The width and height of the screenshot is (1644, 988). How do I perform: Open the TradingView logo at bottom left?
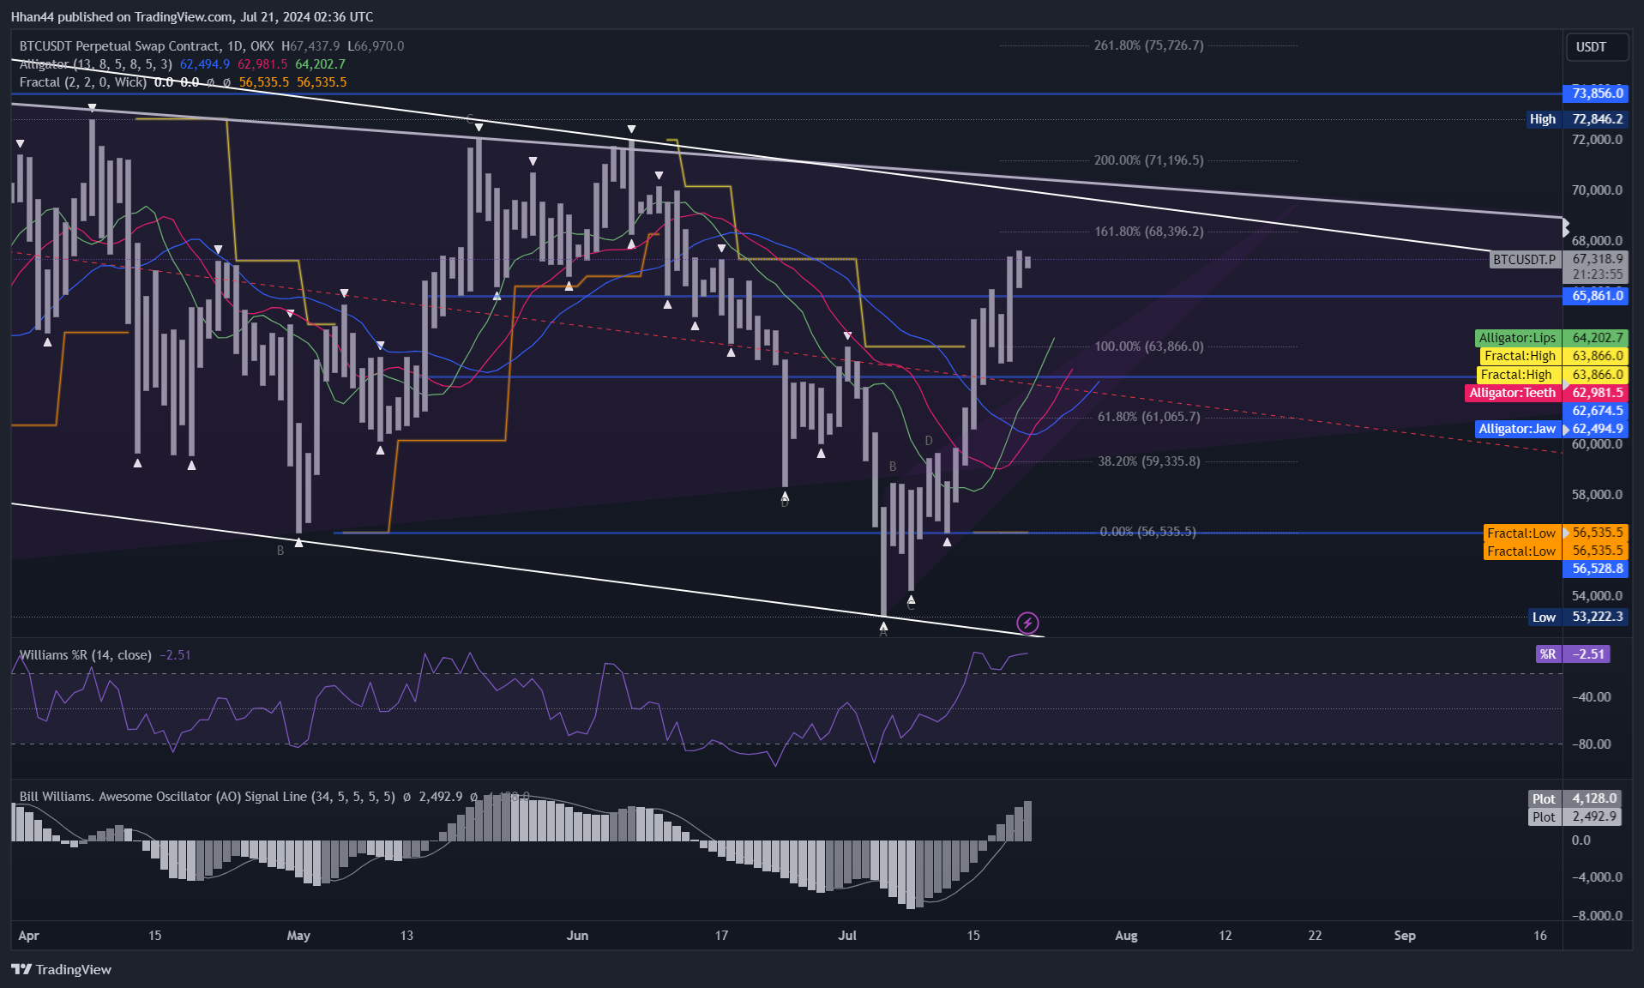point(61,969)
